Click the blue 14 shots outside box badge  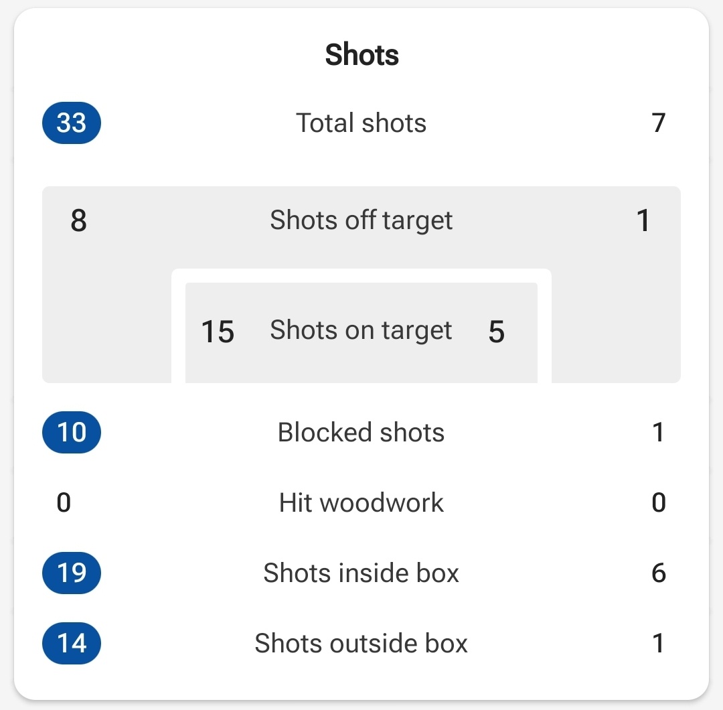click(x=72, y=644)
